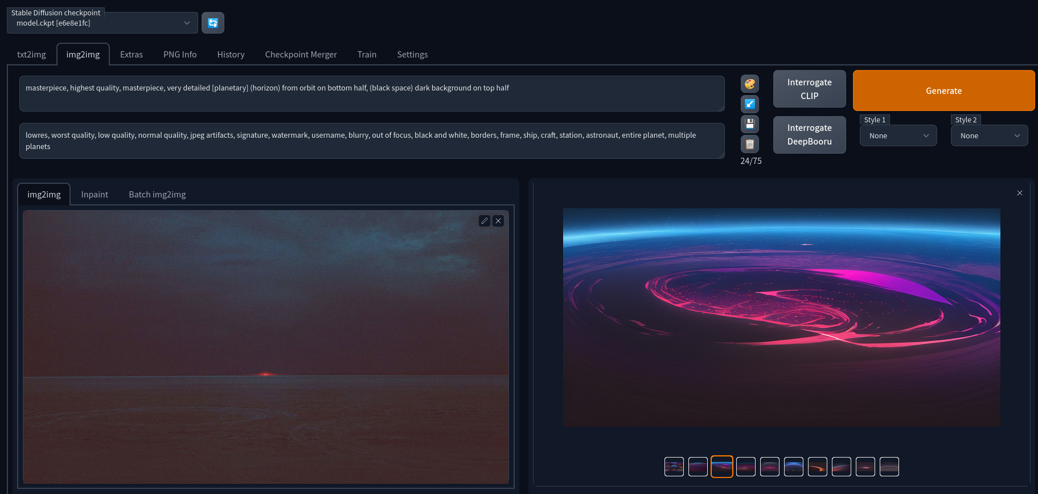Open the Extras tab
Viewport: 1038px width, 494px height.
(x=132, y=55)
